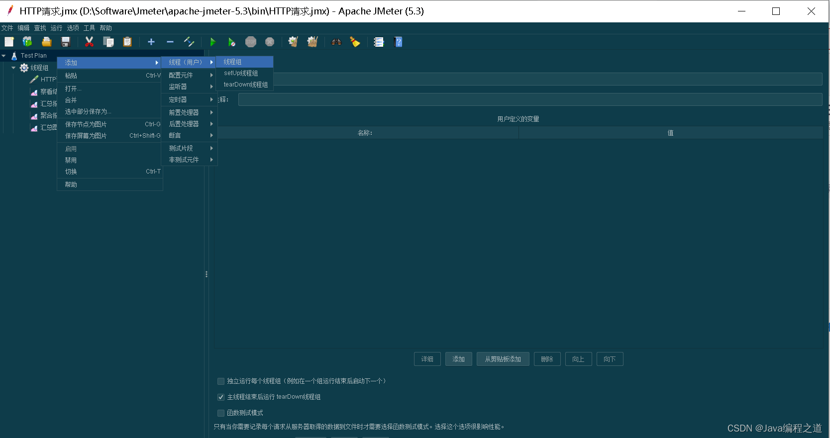Click the 详细 button
This screenshot has height=438, width=830.
(427, 359)
